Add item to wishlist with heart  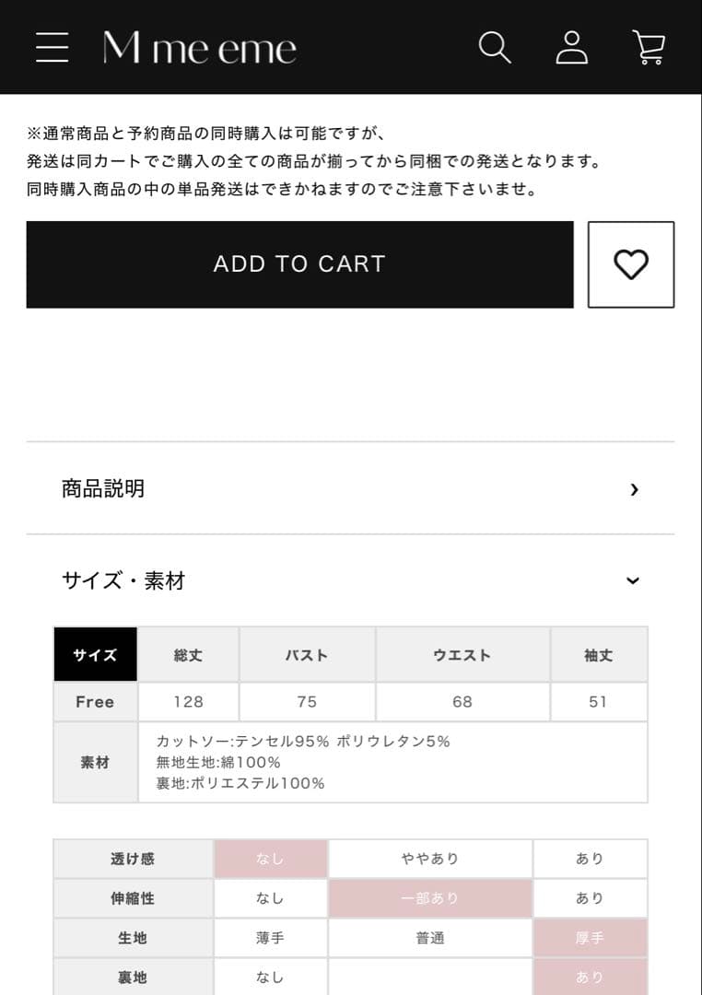pyautogui.click(x=631, y=264)
